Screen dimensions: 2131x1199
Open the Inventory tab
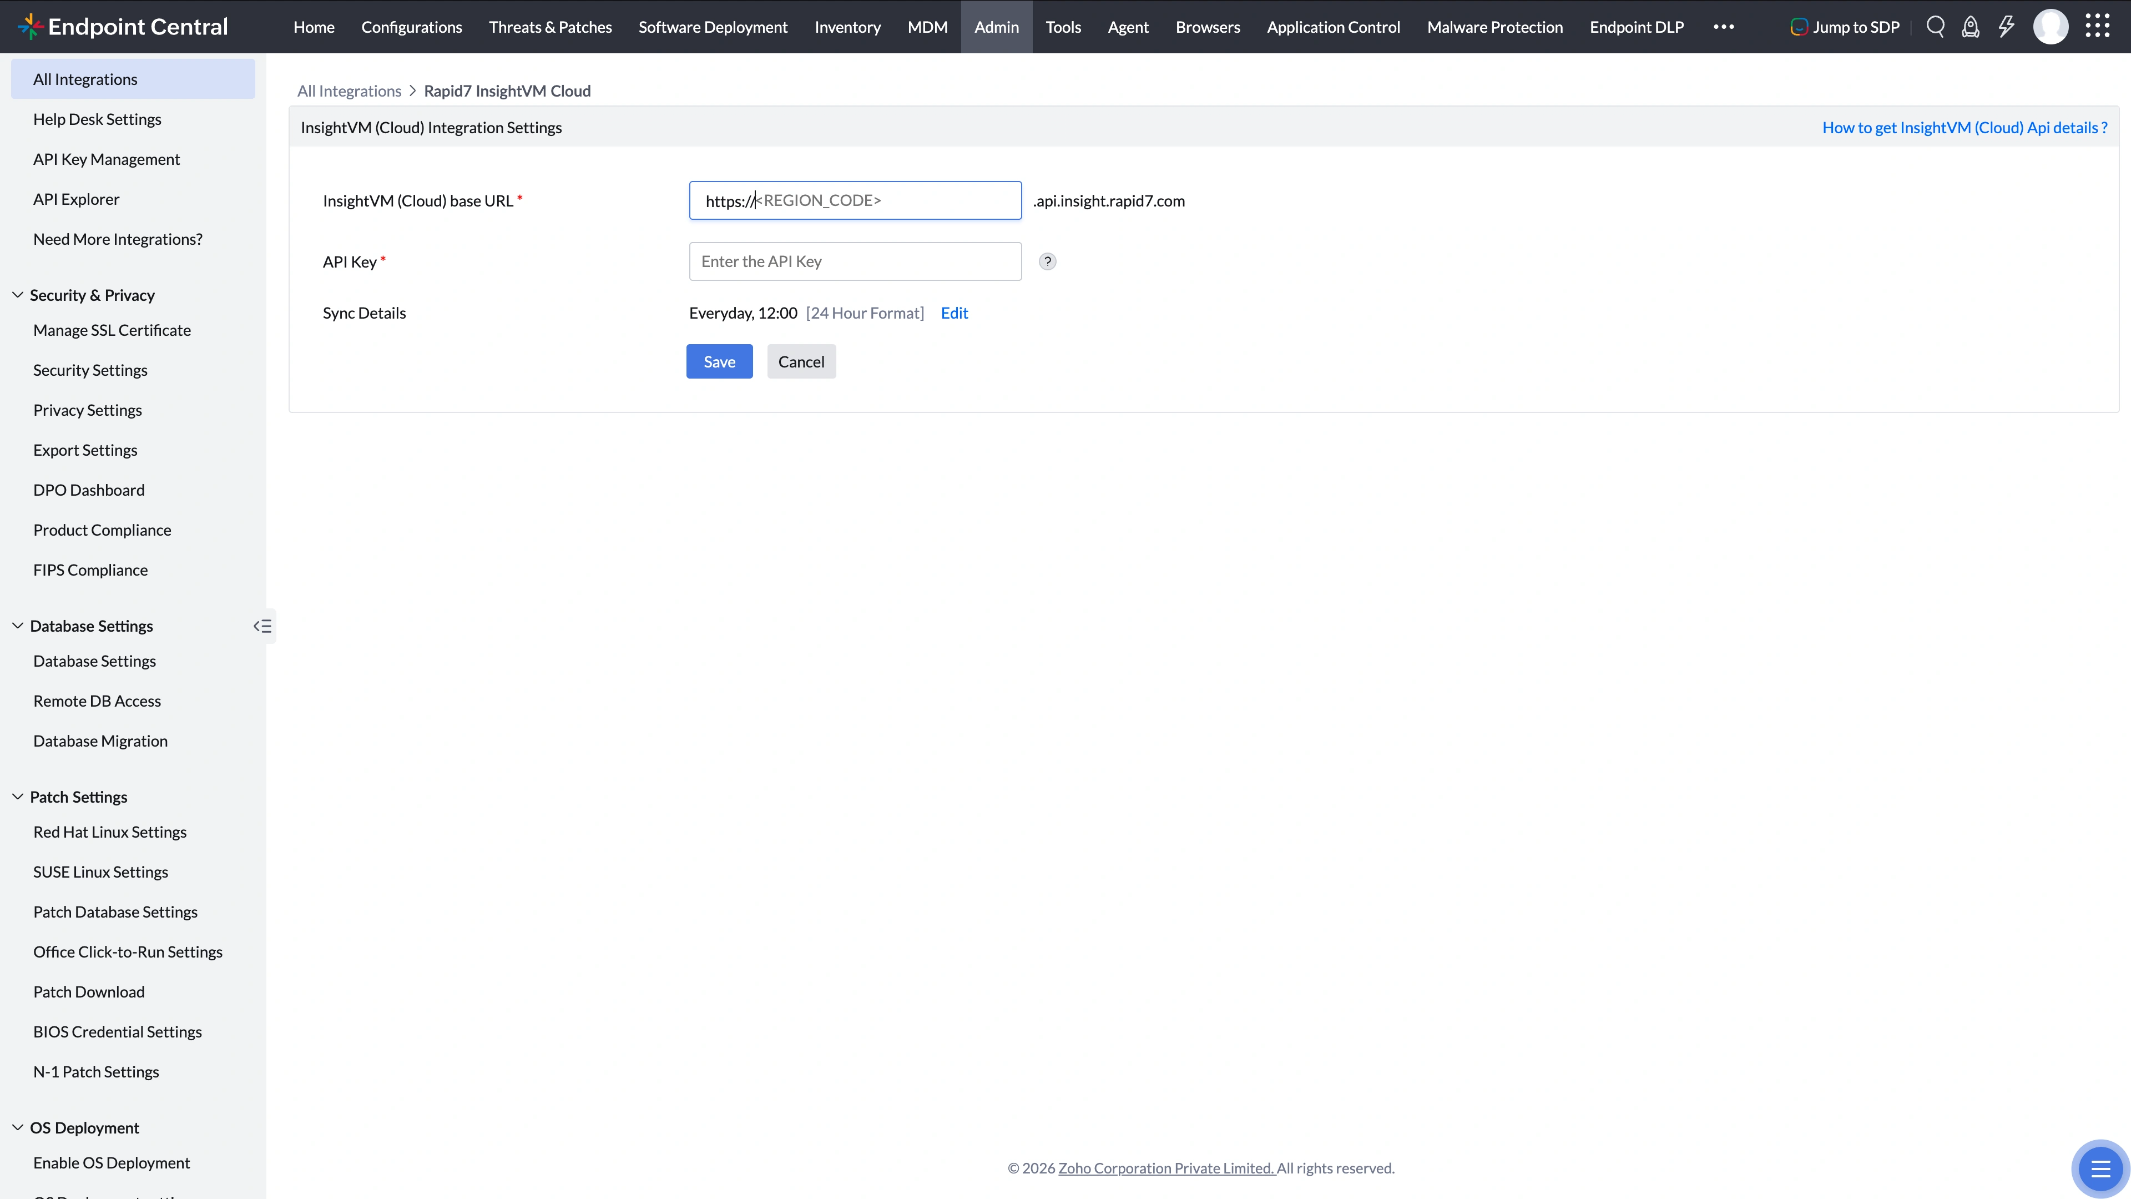point(848,27)
